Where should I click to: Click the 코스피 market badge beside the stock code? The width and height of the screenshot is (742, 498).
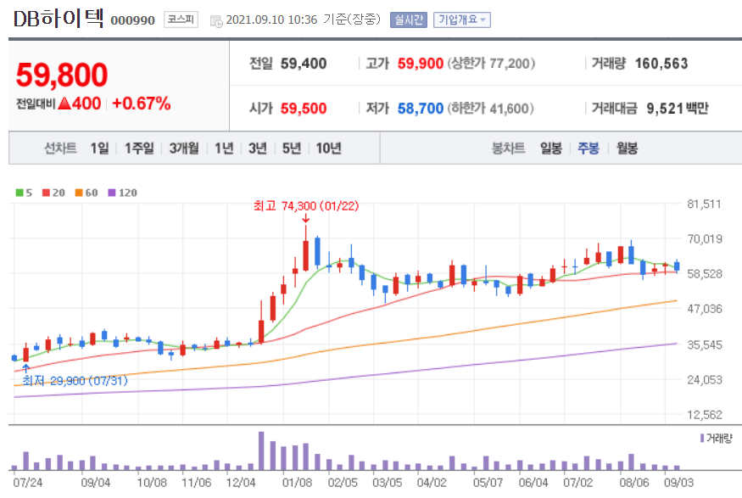pos(179,18)
